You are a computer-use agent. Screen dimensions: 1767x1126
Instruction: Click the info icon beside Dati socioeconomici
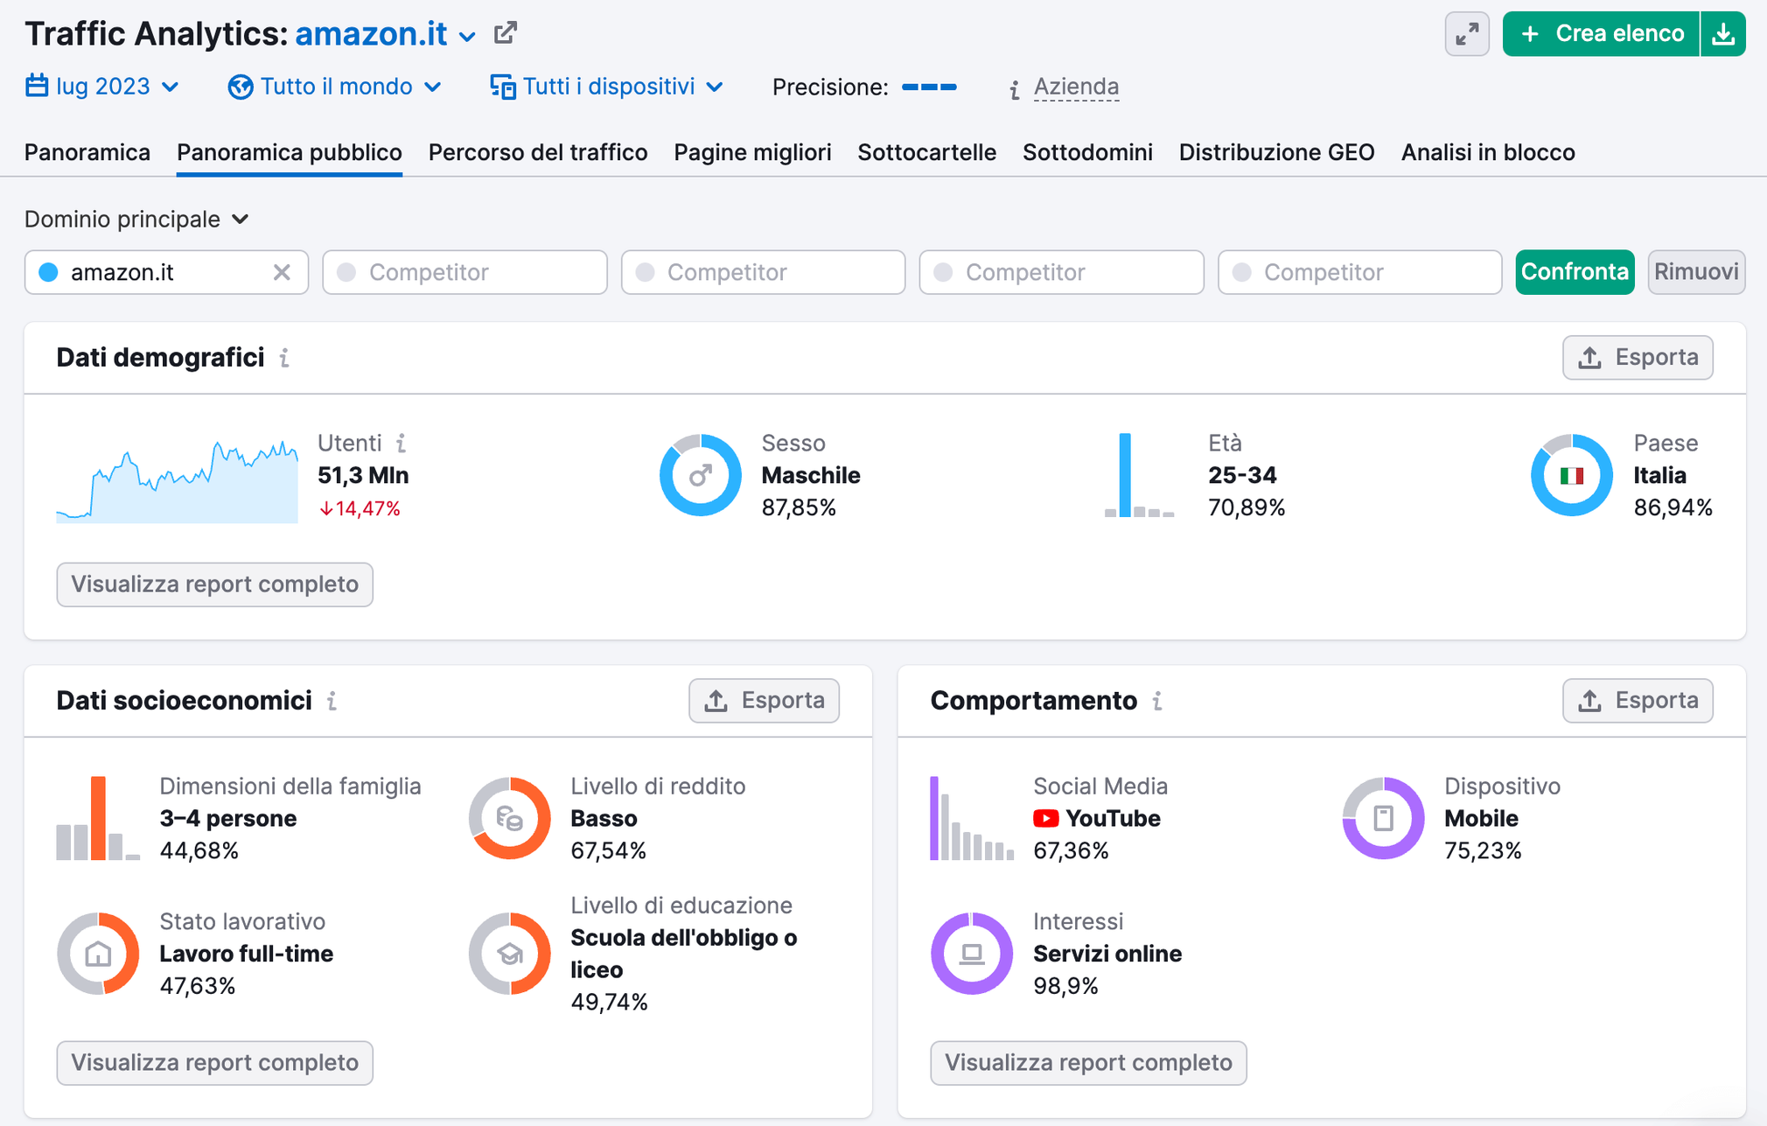[332, 701]
